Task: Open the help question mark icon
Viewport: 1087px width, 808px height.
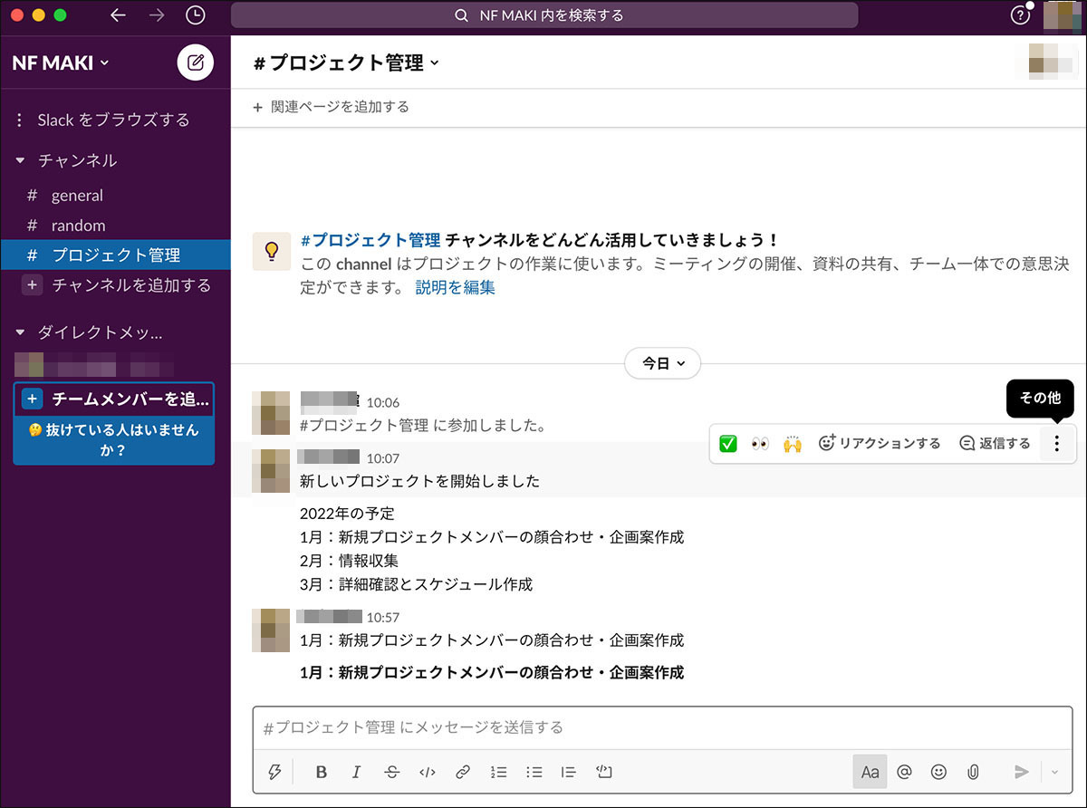Action: [x=1020, y=15]
